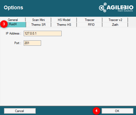Screen dimensions: 136x115
Task: Click the Port label text
Action: point(18,43)
